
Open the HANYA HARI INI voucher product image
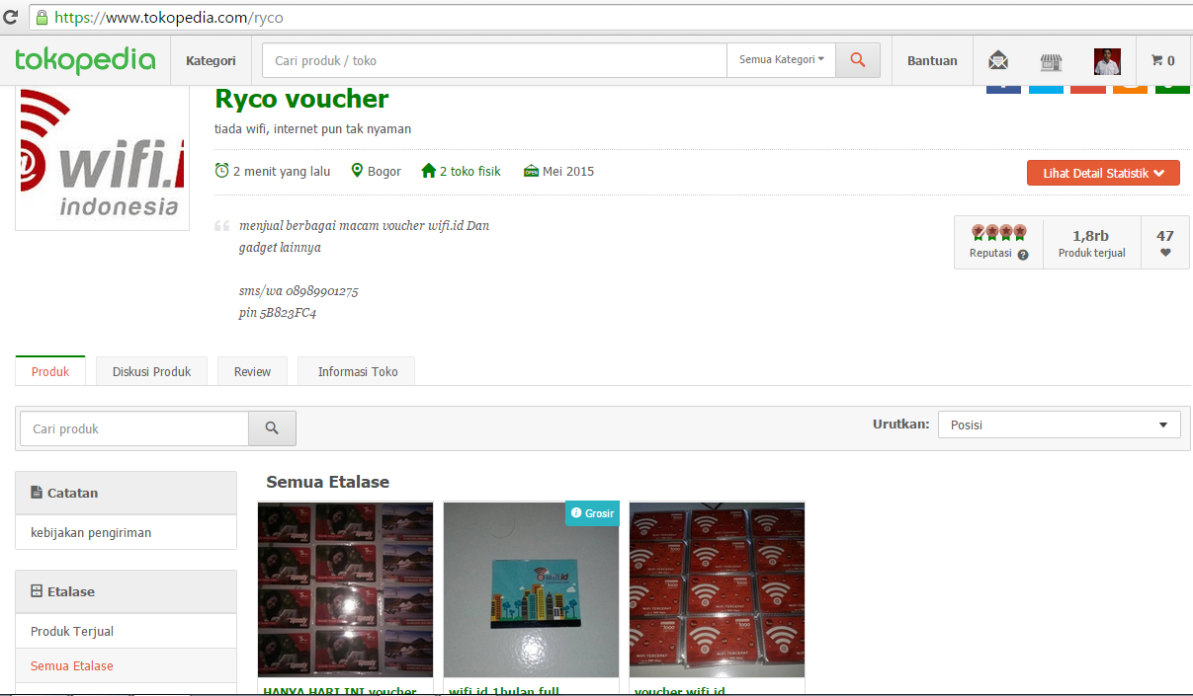[346, 589]
